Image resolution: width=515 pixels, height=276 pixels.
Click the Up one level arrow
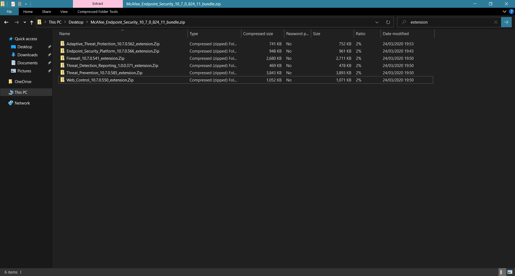[x=32, y=22]
